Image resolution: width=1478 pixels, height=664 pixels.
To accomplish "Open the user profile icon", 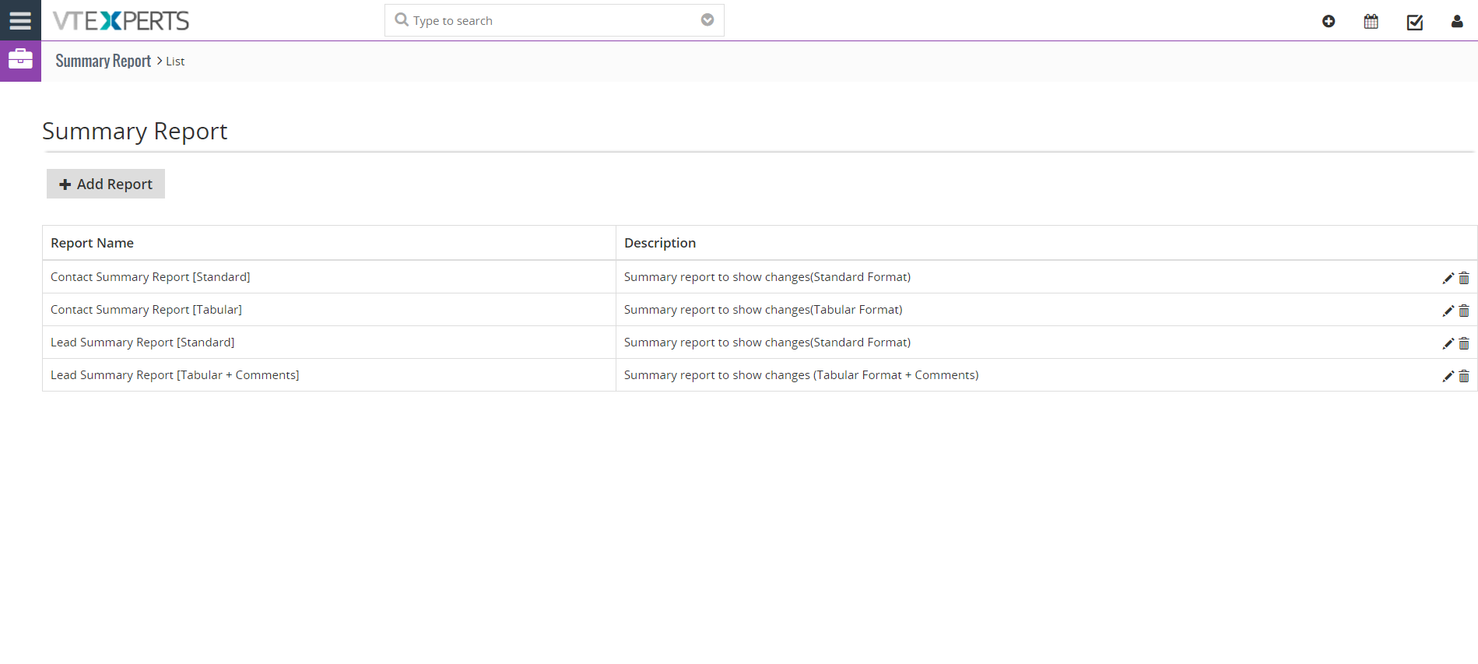I will (x=1457, y=22).
